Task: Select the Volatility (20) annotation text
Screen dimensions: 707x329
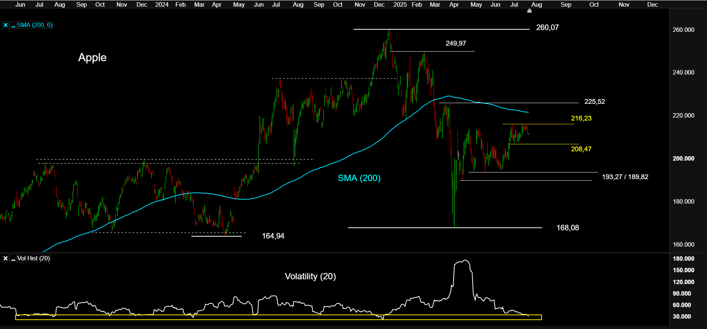Action: click(x=310, y=276)
